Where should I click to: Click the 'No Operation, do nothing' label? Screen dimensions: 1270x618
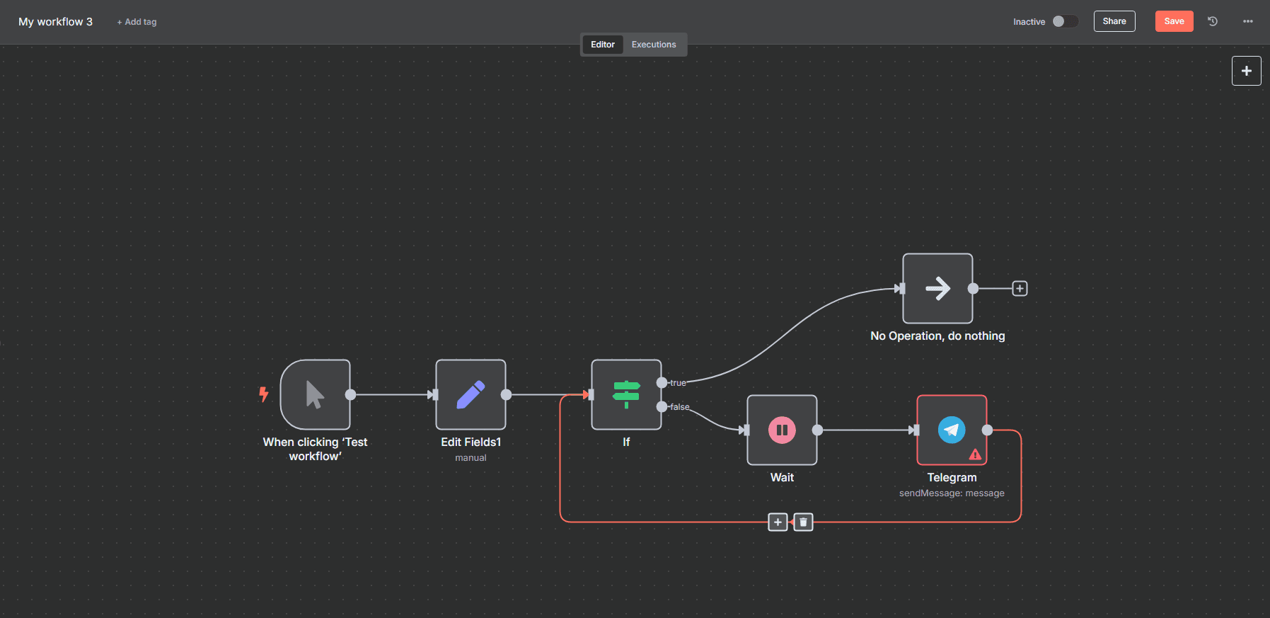[937, 336]
